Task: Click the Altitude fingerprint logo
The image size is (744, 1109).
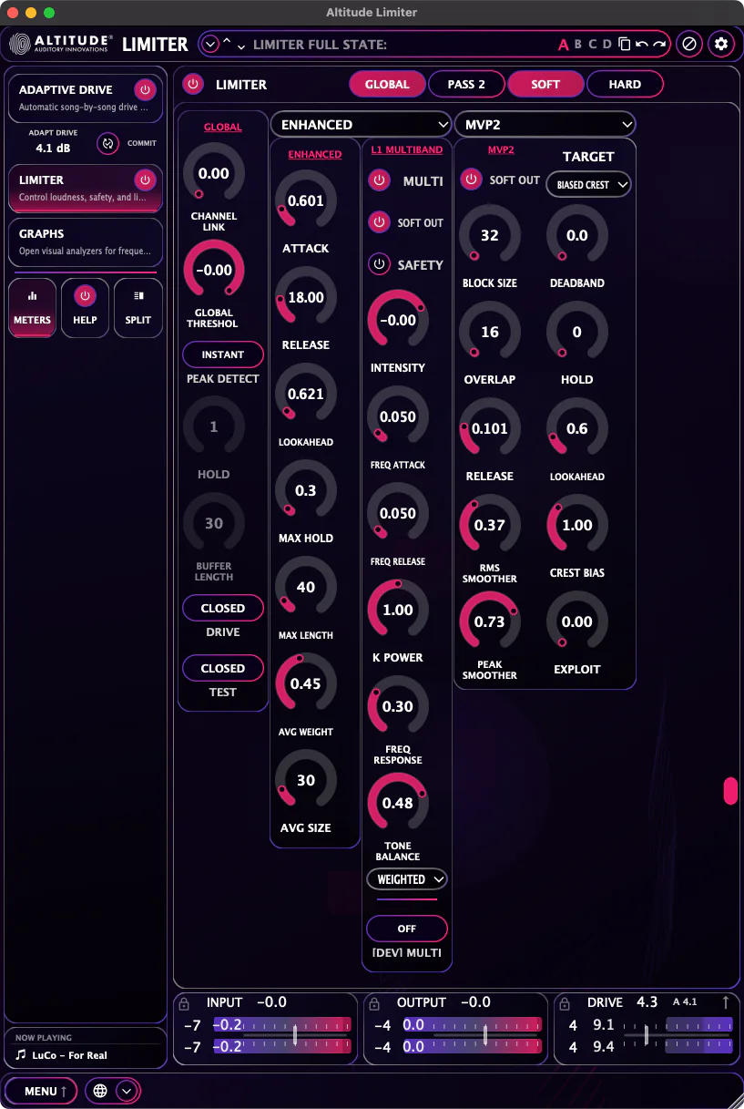Action: tap(20, 44)
